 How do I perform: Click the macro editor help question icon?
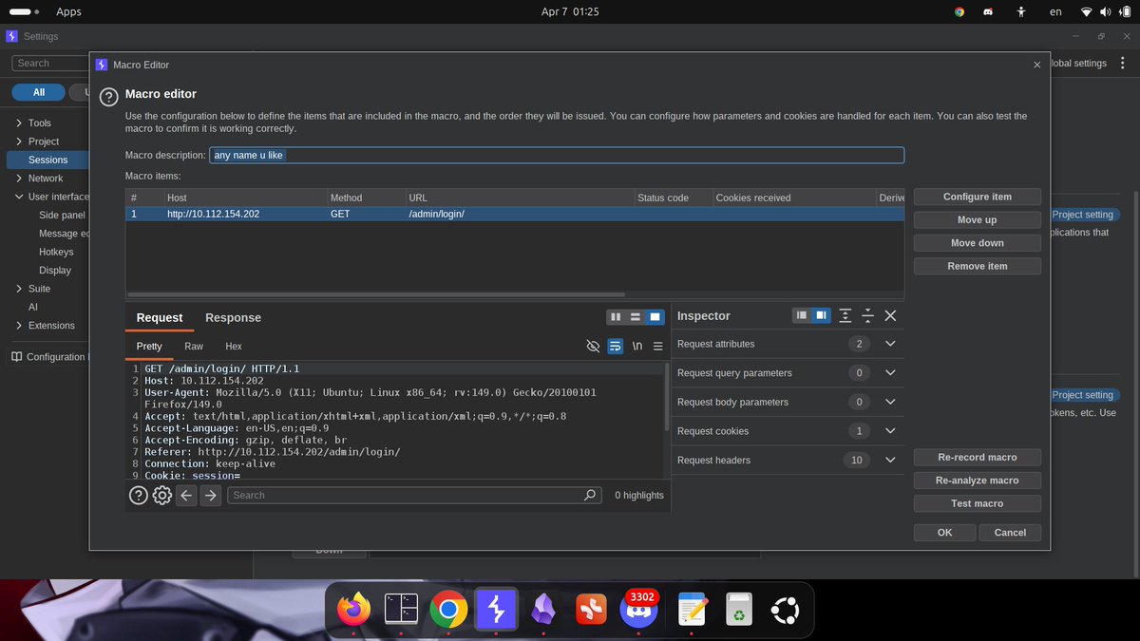pyautogui.click(x=108, y=97)
